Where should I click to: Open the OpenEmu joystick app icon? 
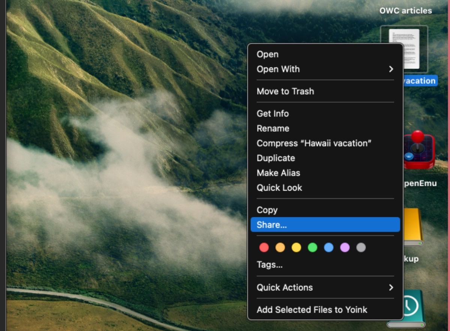click(419, 150)
